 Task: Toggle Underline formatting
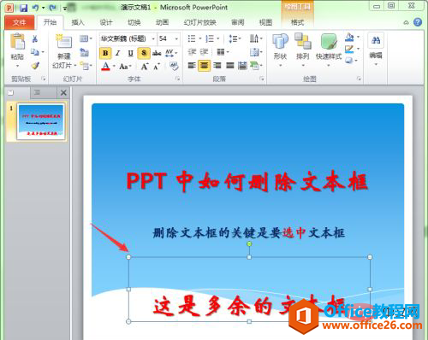pyautogui.click(x=130, y=53)
